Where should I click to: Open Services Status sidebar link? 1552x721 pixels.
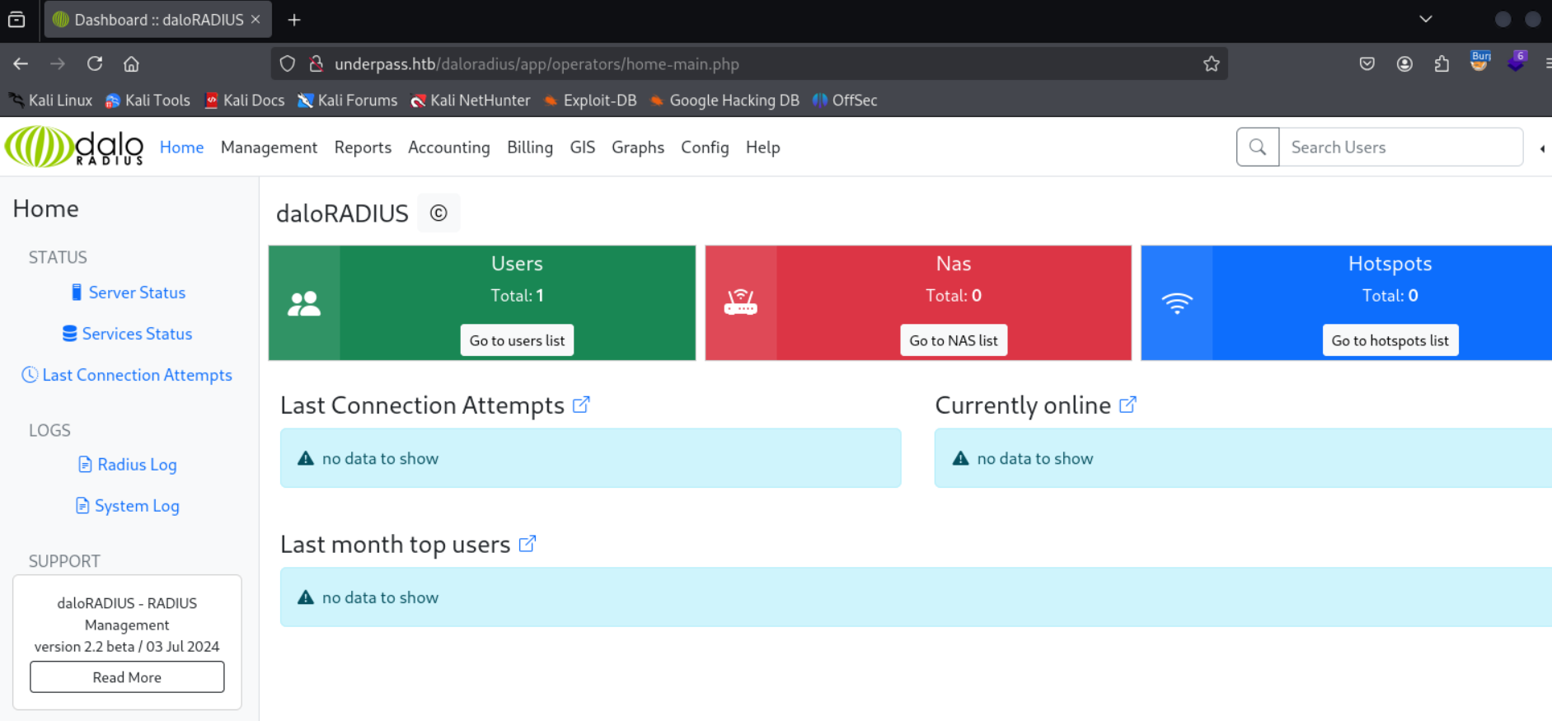tap(128, 334)
